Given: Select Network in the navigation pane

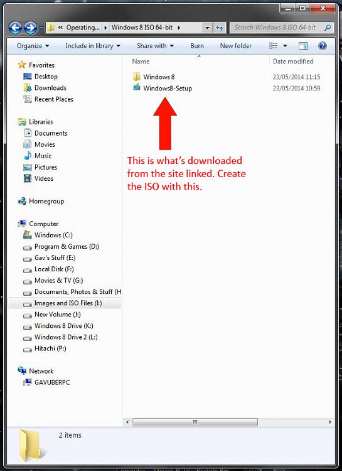Looking at the screenshot, I should pos(36,371).
